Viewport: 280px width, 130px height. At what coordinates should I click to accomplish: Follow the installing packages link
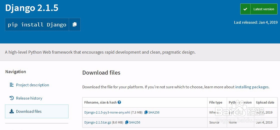(252, 87)
